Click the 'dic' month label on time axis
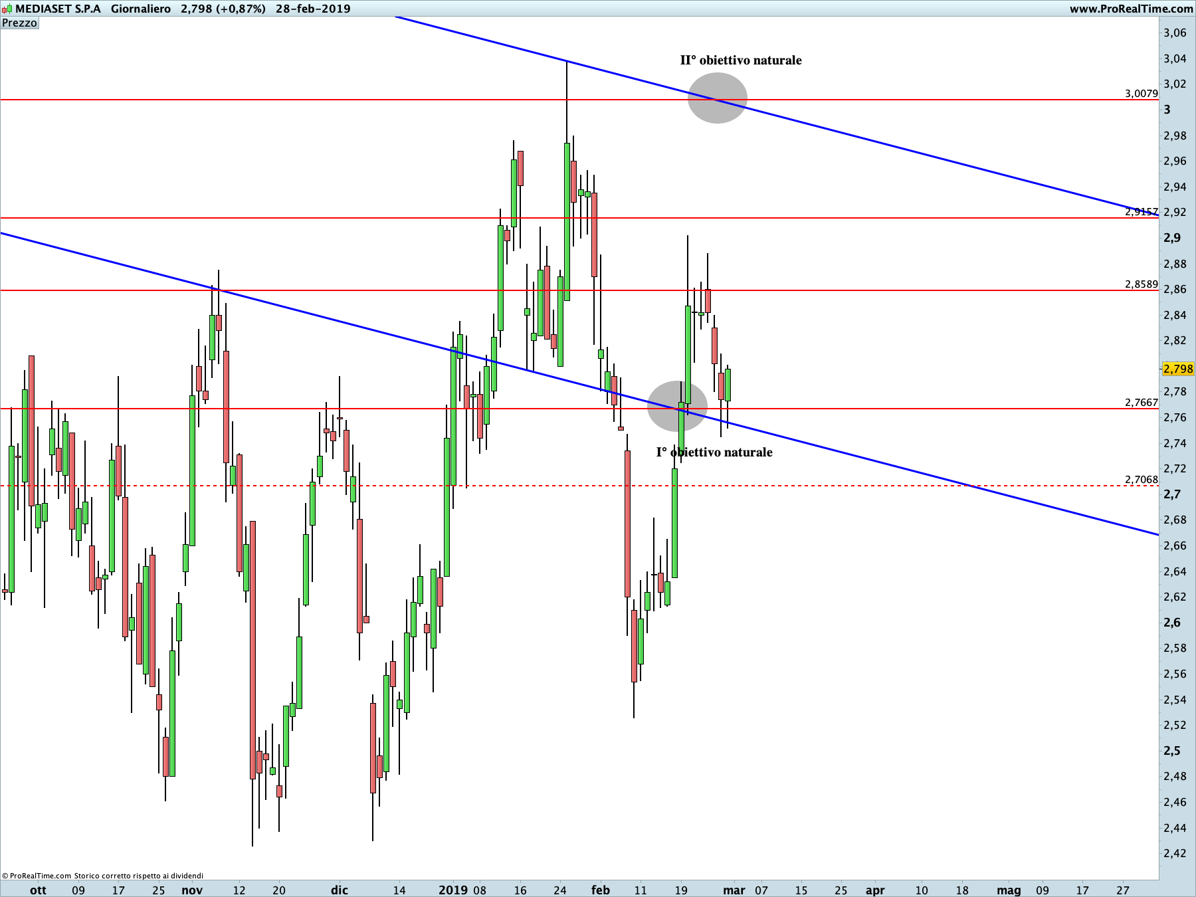 pyautogui.click(x=340, y=890)
